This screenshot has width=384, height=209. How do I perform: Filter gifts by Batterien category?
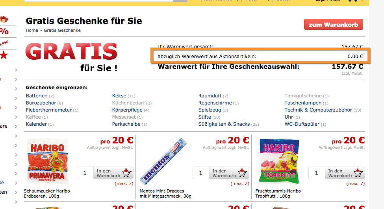pos(37,96)
